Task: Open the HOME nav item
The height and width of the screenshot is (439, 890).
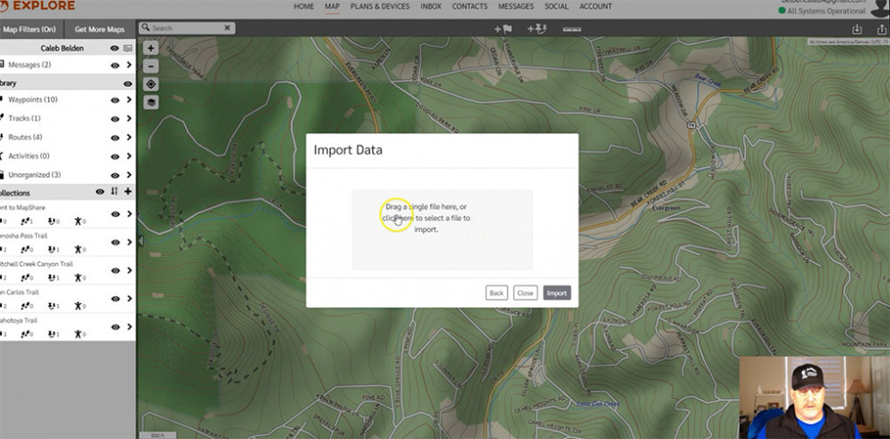Action: pyautogui.click(x=303, y=6)
